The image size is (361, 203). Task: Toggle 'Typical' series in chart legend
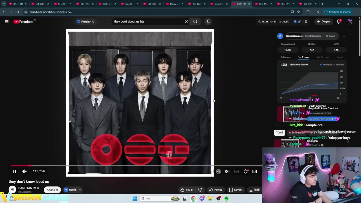338,65
